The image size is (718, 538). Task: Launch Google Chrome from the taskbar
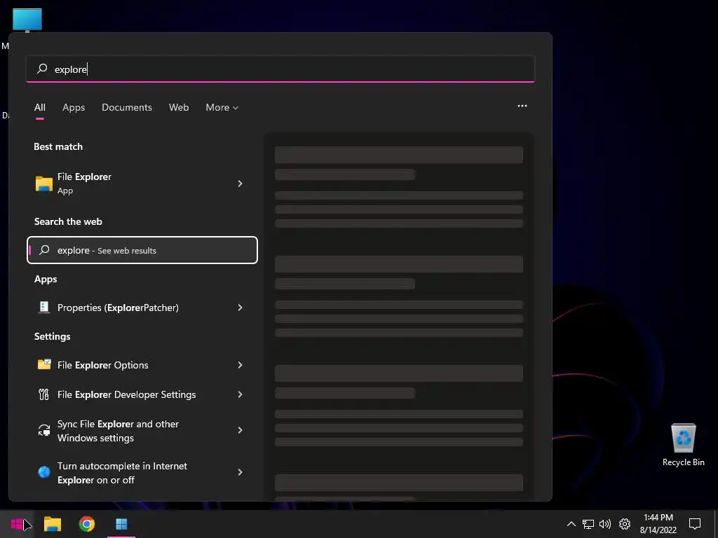click(x=86, y=524)
